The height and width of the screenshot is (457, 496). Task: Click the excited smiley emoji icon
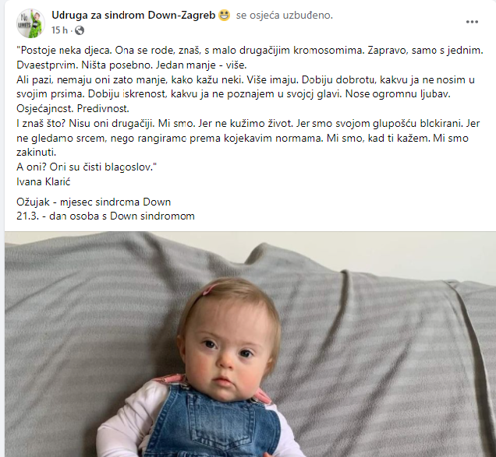[225, 15]
